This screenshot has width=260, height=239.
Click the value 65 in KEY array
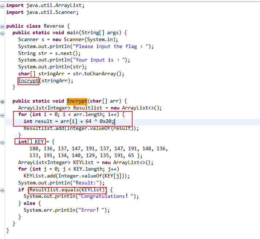click(x=131, y=156)
